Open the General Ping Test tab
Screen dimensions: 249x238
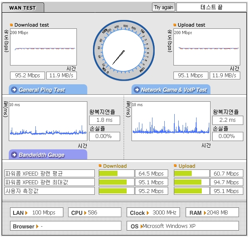48,90
